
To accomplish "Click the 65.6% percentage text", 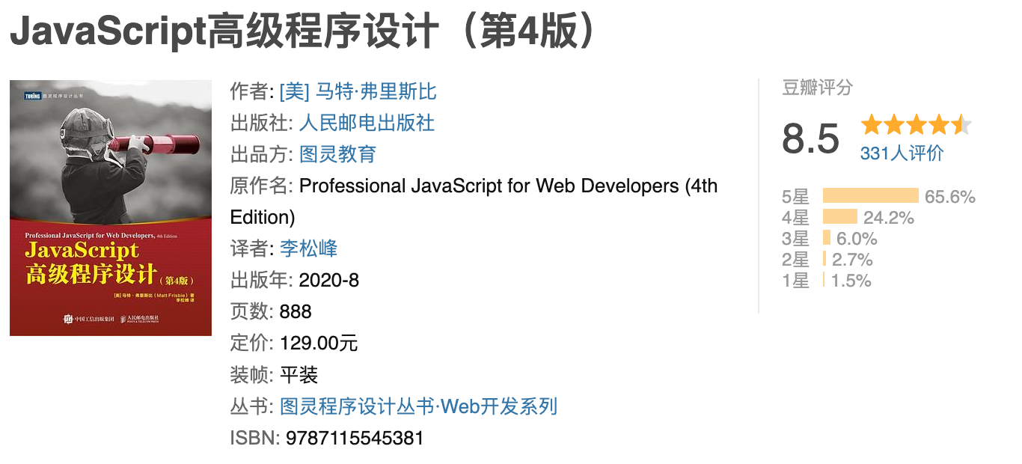I will (950, 197).
